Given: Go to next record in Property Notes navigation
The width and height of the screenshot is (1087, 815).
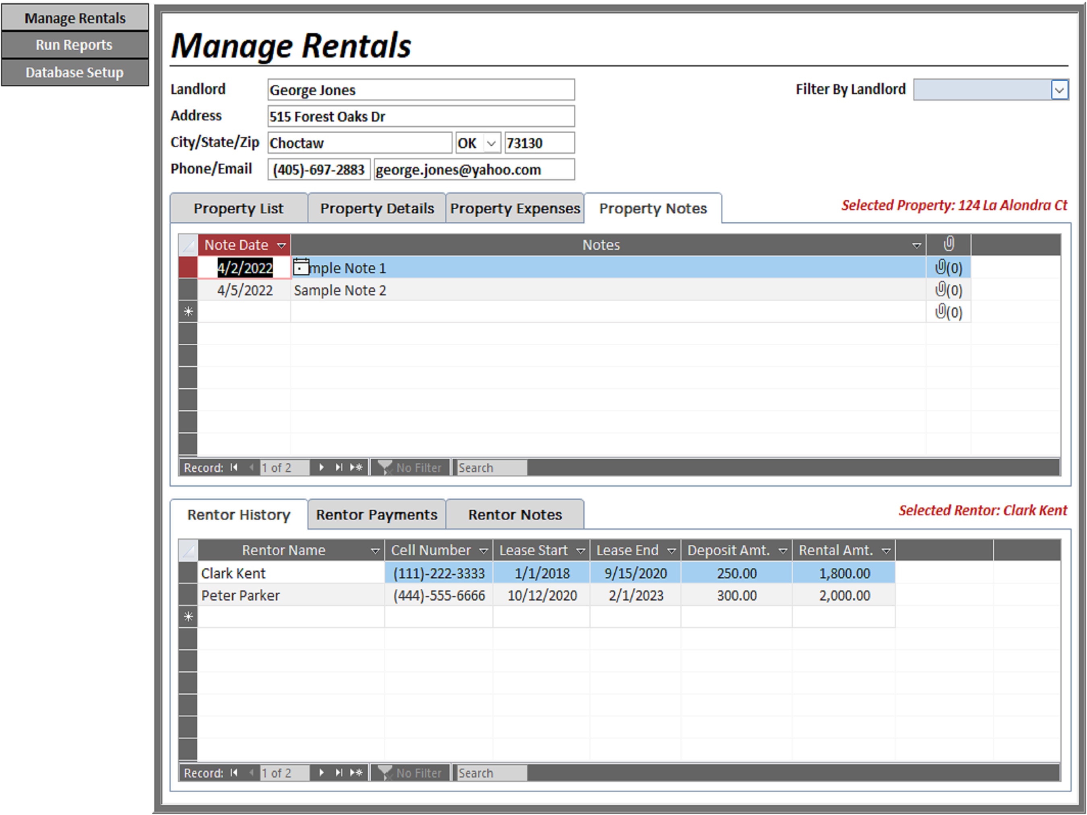Looking at the screenshot, I should (x=322, y=467).
